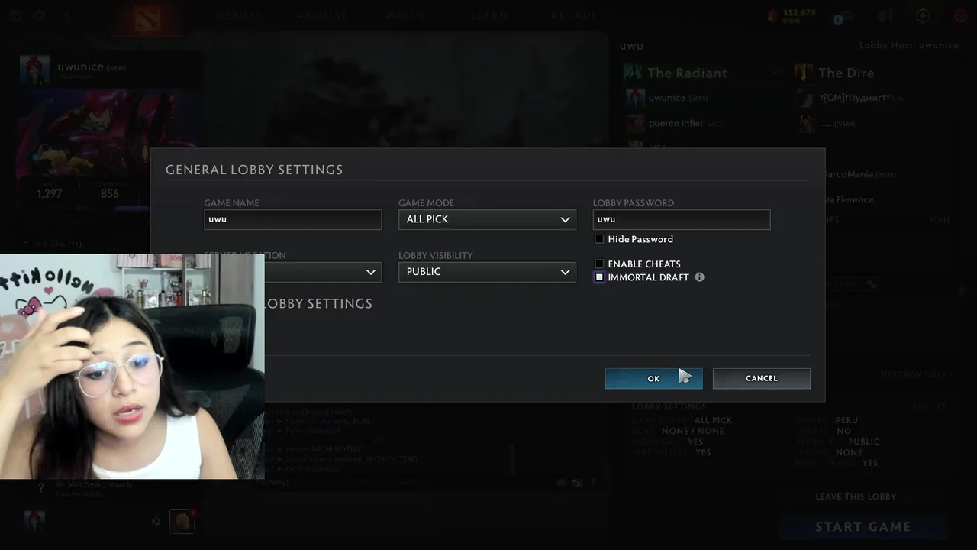This screenshot has width=977, height=550.
Task: Tick the Enable Cheats checkbox
Action: [x=599, y=264]
